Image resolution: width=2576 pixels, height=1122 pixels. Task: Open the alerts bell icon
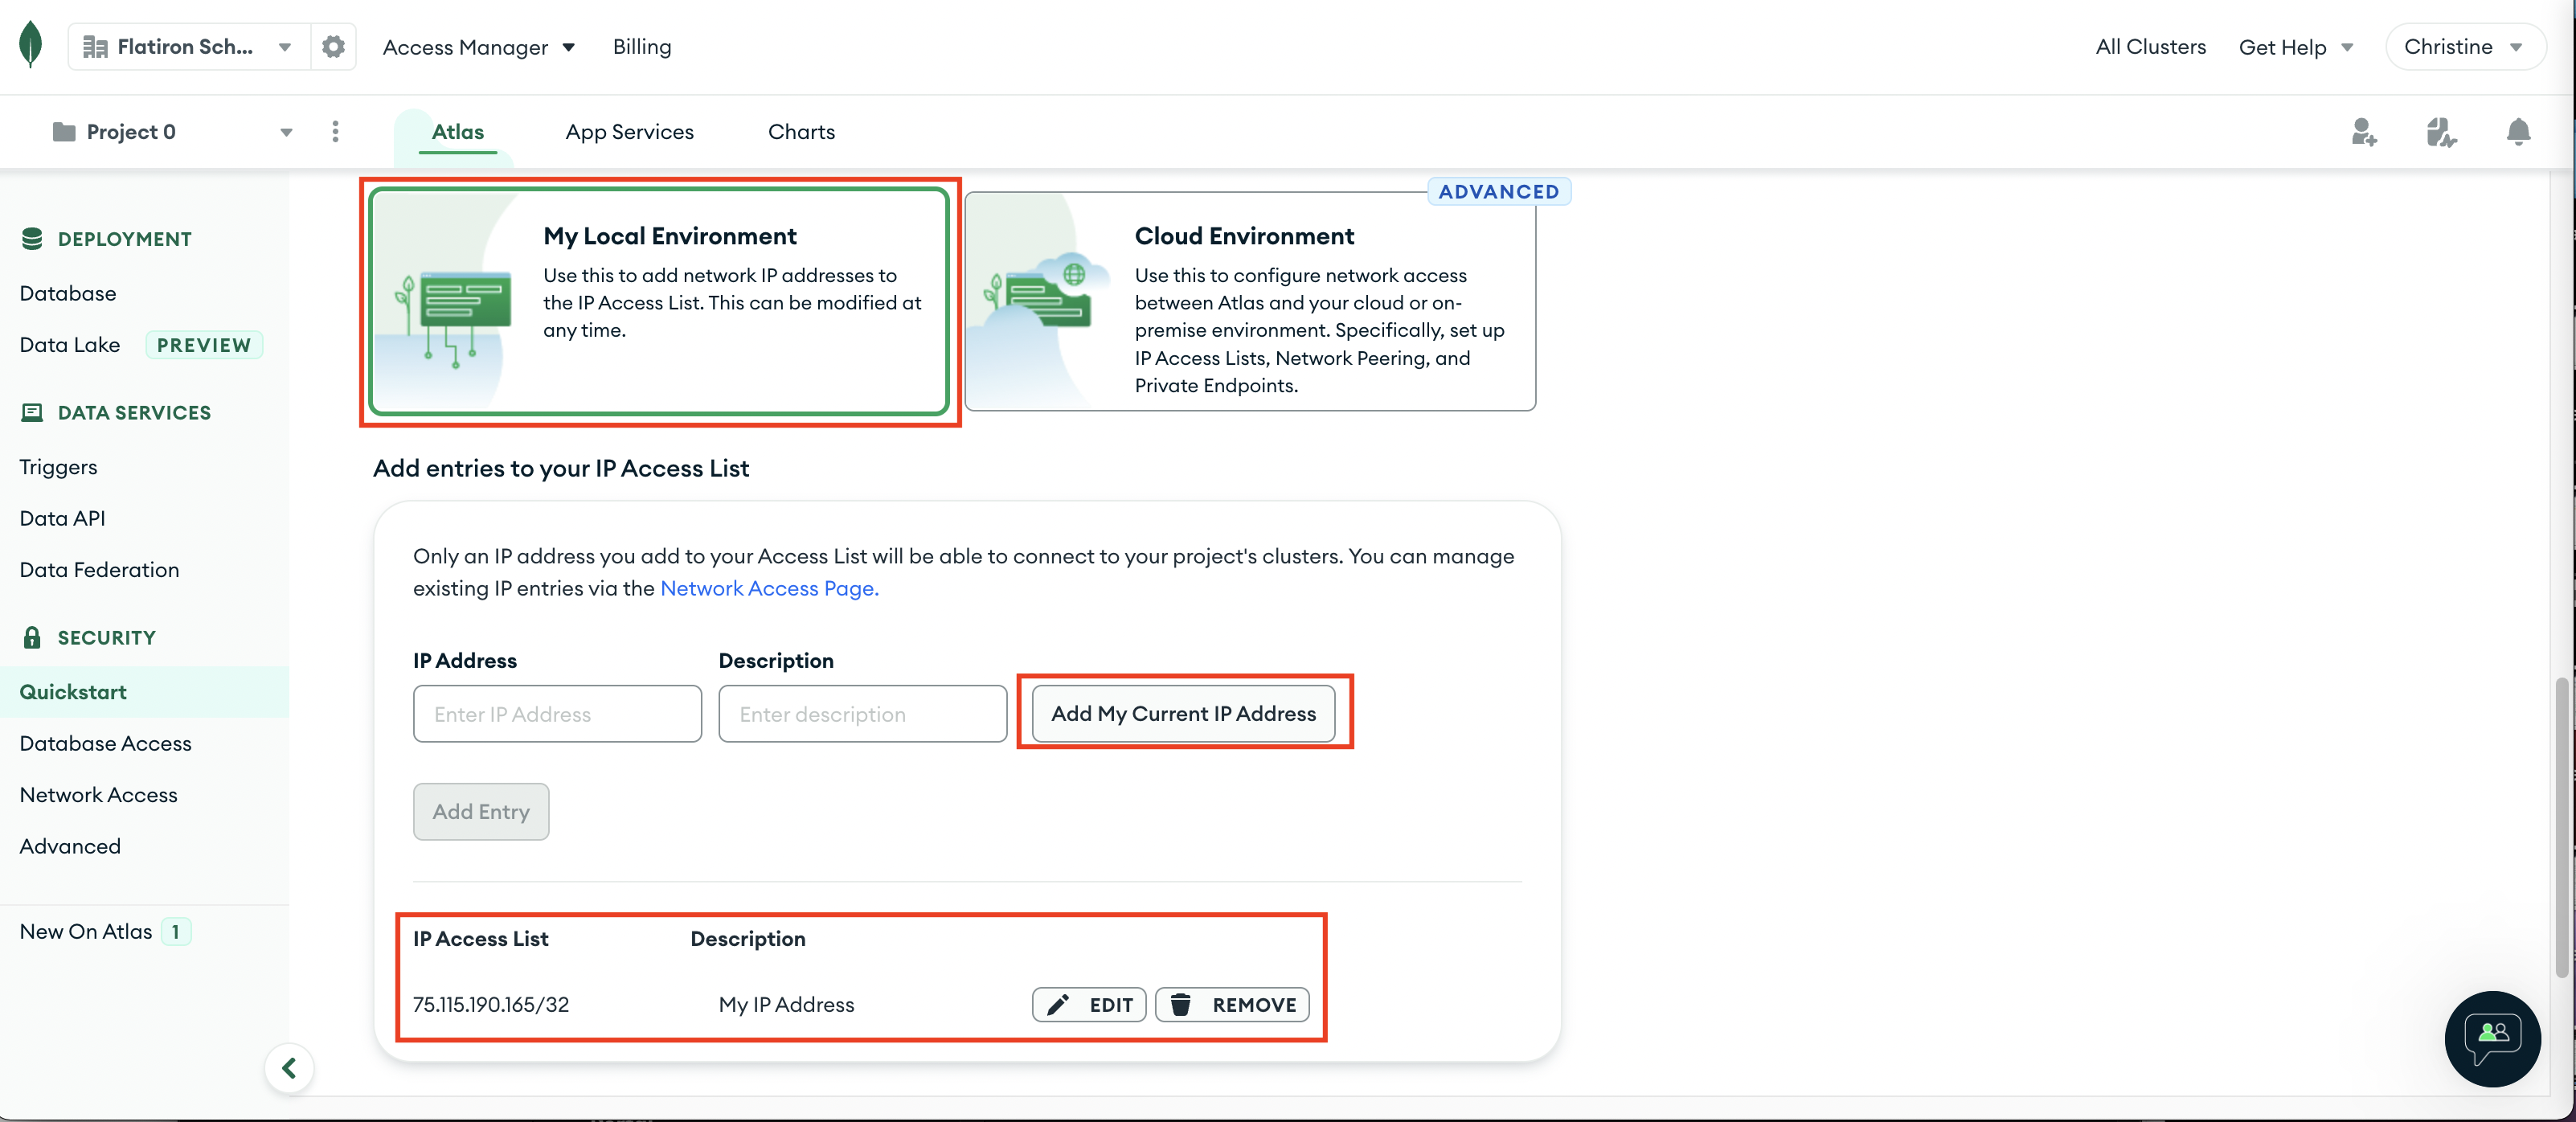(2518, 132)
